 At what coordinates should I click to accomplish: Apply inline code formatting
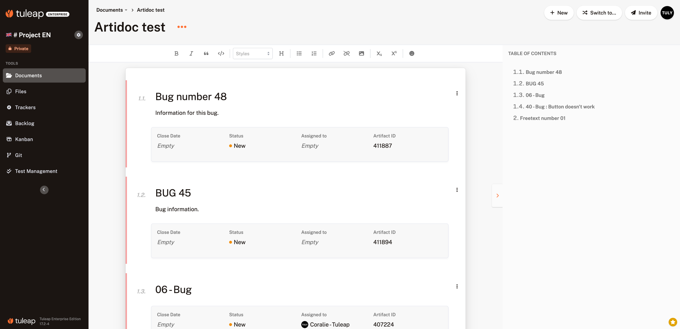(221, 53)
